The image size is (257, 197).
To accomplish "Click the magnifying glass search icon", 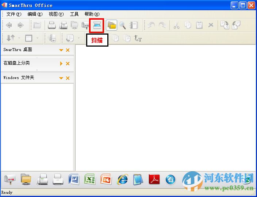I will 123,25.
